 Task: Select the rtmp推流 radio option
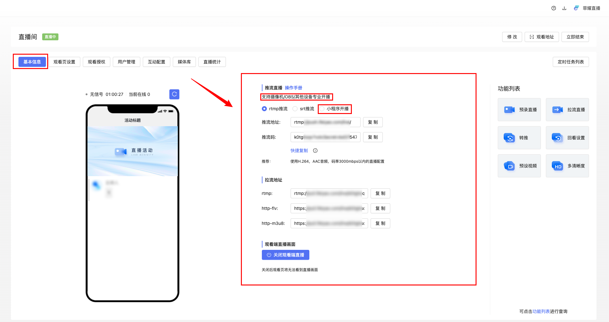click(264, 109)
